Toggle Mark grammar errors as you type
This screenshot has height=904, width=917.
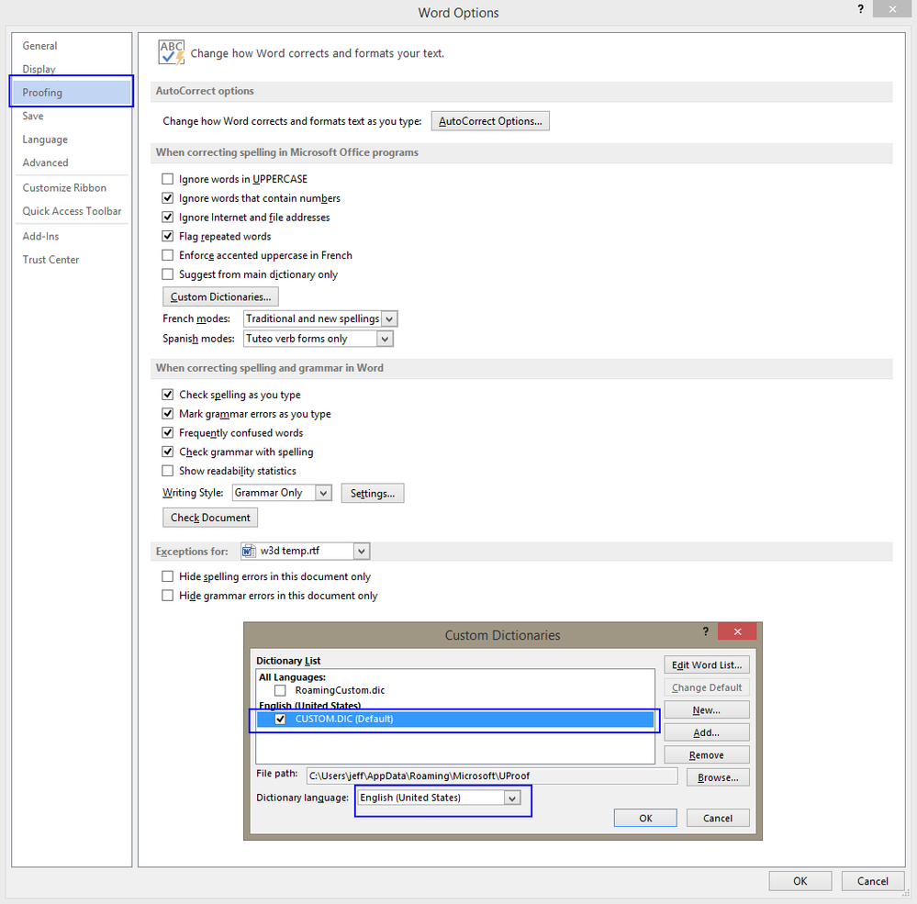[168, 413]
